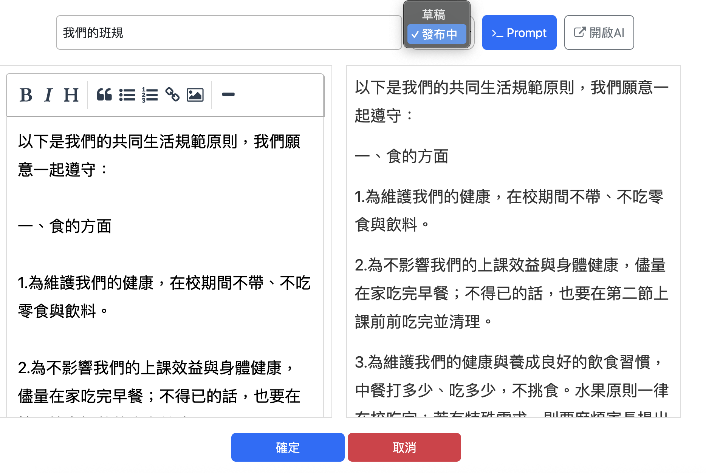The height and width of the screenshot is (473, 706).
Task: Open AI with the 開啟AI button
Action: click(x=599, y=33)
